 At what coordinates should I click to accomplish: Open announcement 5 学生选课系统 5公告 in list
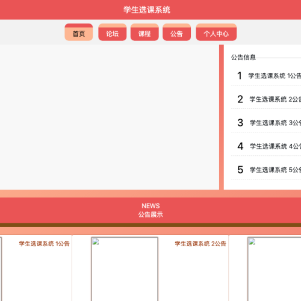(x=266, y=170)
